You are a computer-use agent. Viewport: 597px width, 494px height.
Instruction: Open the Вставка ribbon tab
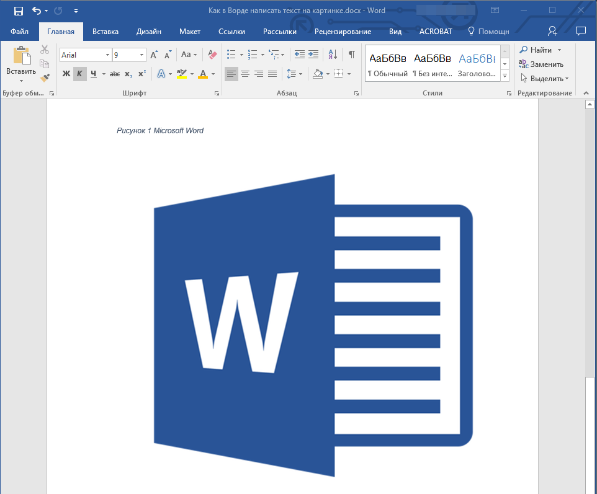click(x=105, y=32)
